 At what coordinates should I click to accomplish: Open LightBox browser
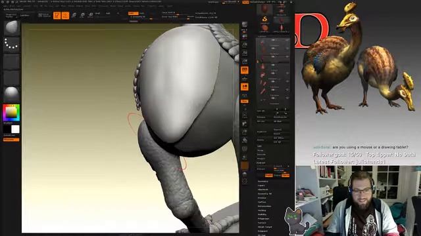click(25, 15)
